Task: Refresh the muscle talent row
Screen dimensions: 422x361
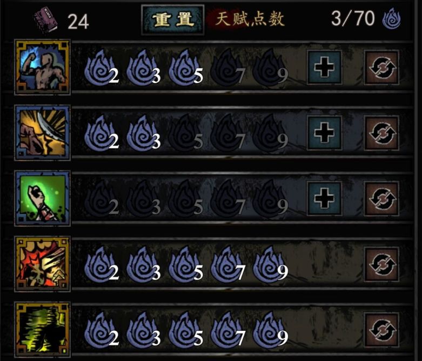Action: pyautogui.click(x=381, y=67)
